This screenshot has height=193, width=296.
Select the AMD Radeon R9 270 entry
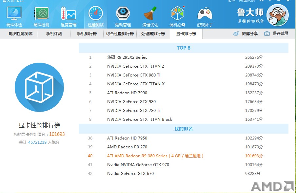pos(127,147)
